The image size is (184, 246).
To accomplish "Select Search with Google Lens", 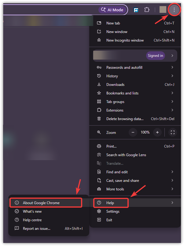I will click(x=126, y=155).
